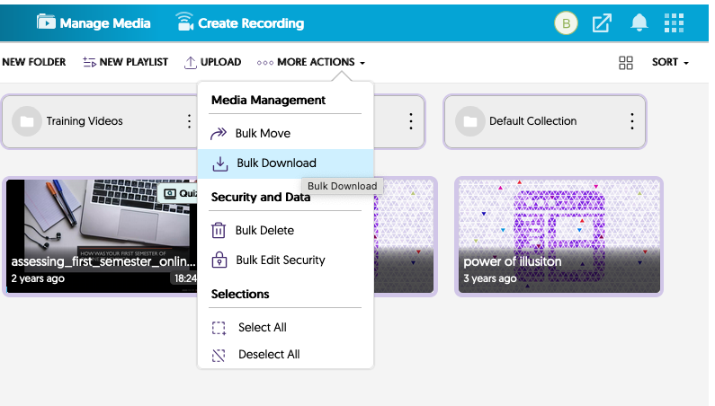The width and height of the screenshot is (715, 406).
Task: Open the power of illusiton video thumbnail
Action: pos(559,235)
